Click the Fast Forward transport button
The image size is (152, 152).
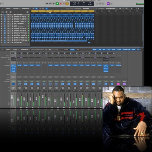click(50, 4)
